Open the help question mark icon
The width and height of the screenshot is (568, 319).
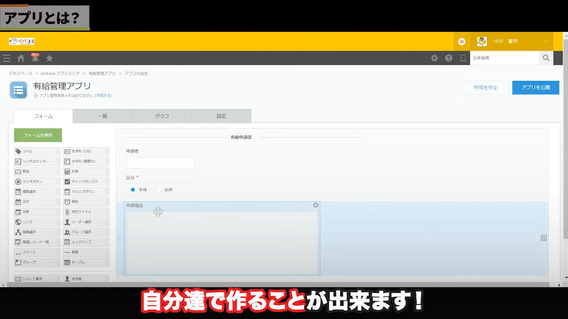(449, 58)
